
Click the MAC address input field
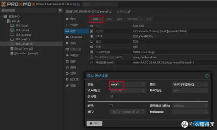click(190, 90)
